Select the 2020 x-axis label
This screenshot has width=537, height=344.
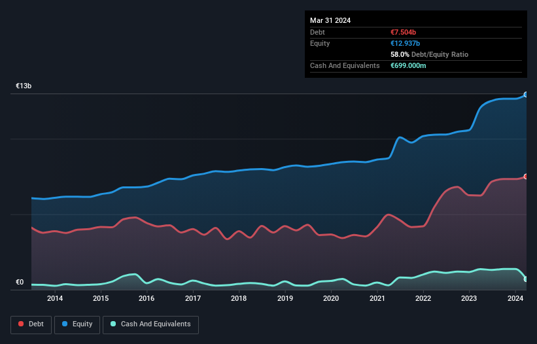[x=331, y=298]
